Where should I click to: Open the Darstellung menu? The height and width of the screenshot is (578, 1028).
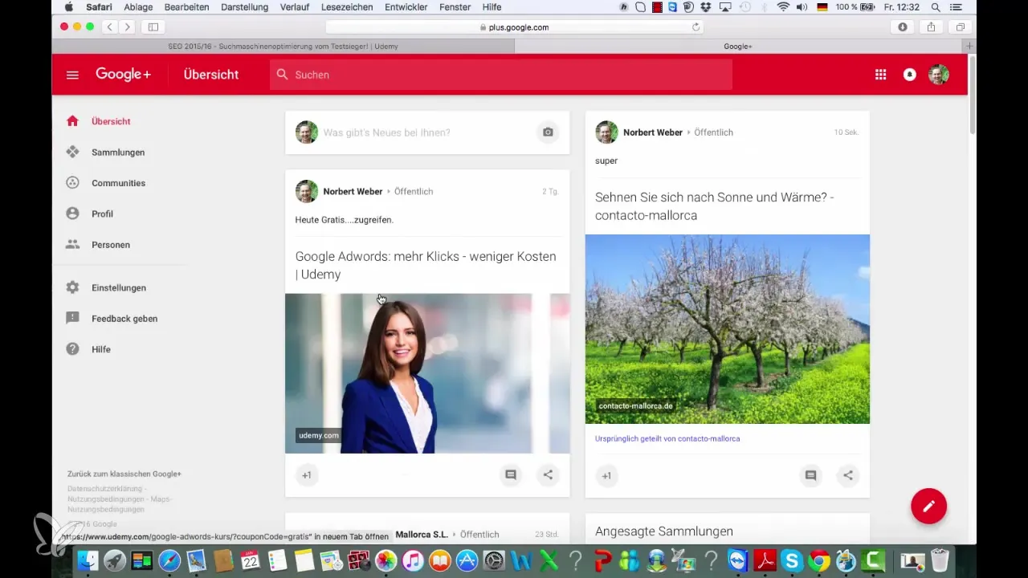click(x=244, y=6)
